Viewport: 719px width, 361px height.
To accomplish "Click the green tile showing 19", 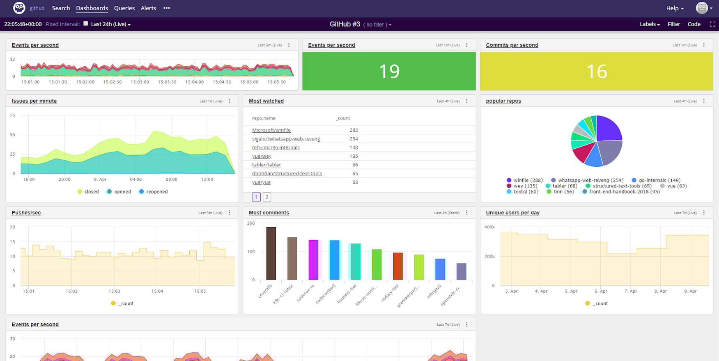I will tap(389, 71).
